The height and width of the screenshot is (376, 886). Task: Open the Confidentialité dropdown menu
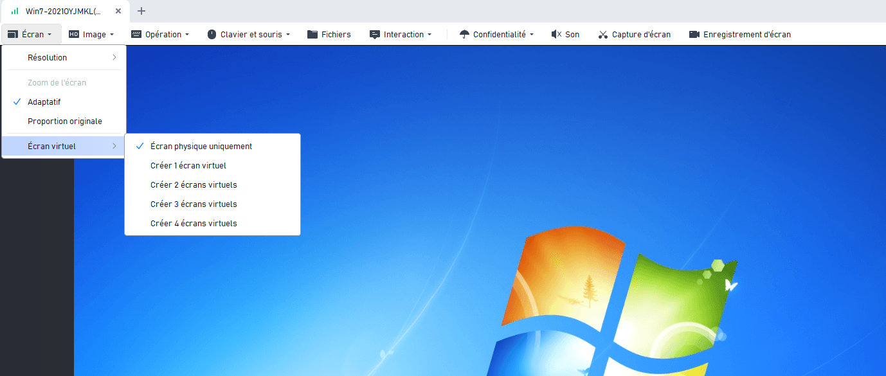(497, 35)
